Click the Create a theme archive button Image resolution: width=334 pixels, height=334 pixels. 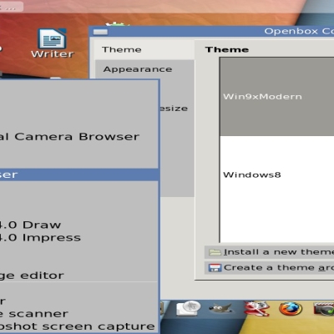coord(270,268)
